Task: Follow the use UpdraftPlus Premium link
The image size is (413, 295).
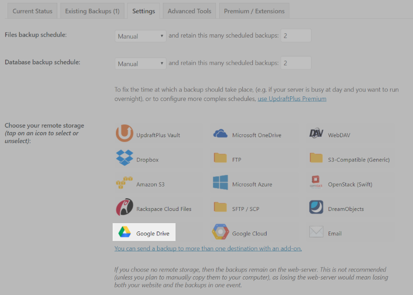Action: click(x=292, y=99)
